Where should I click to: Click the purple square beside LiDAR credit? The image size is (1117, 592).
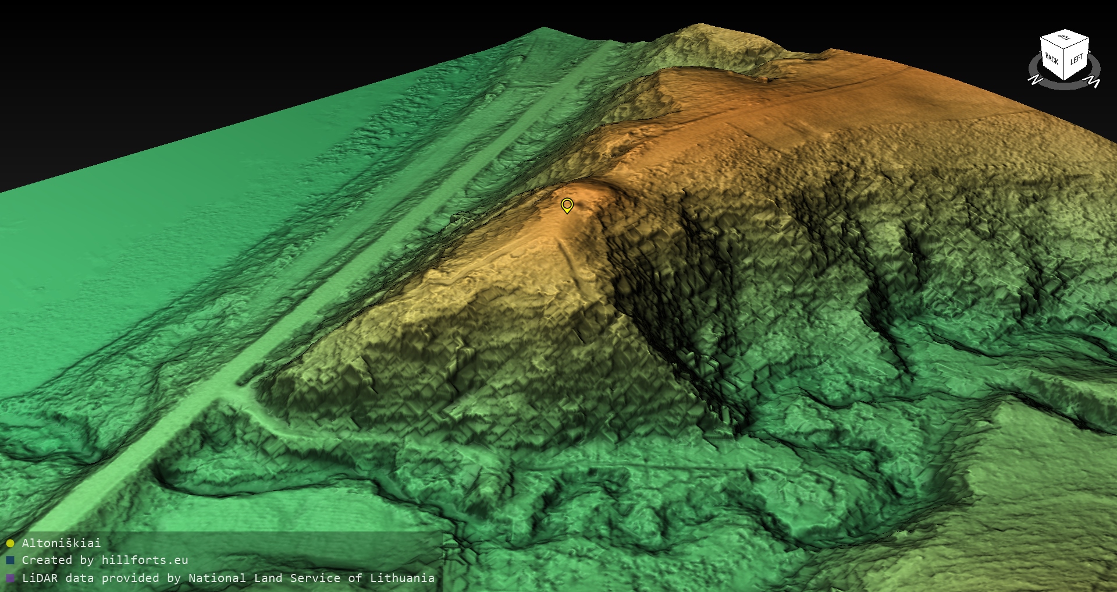pyautogui.click(x=10, y=578)
